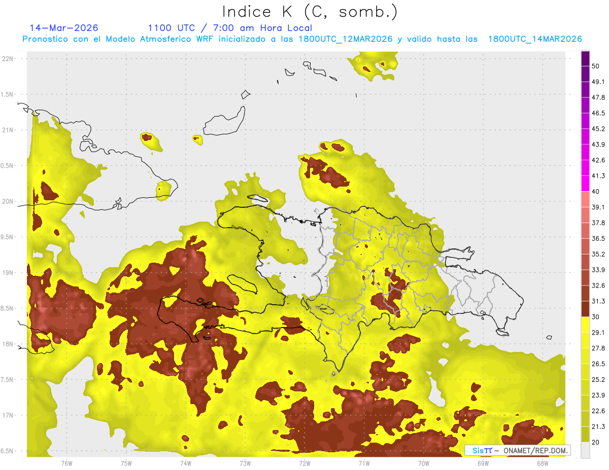Click the '49.1' color scale value
This screenshot has width=609, height=470.
598,82
